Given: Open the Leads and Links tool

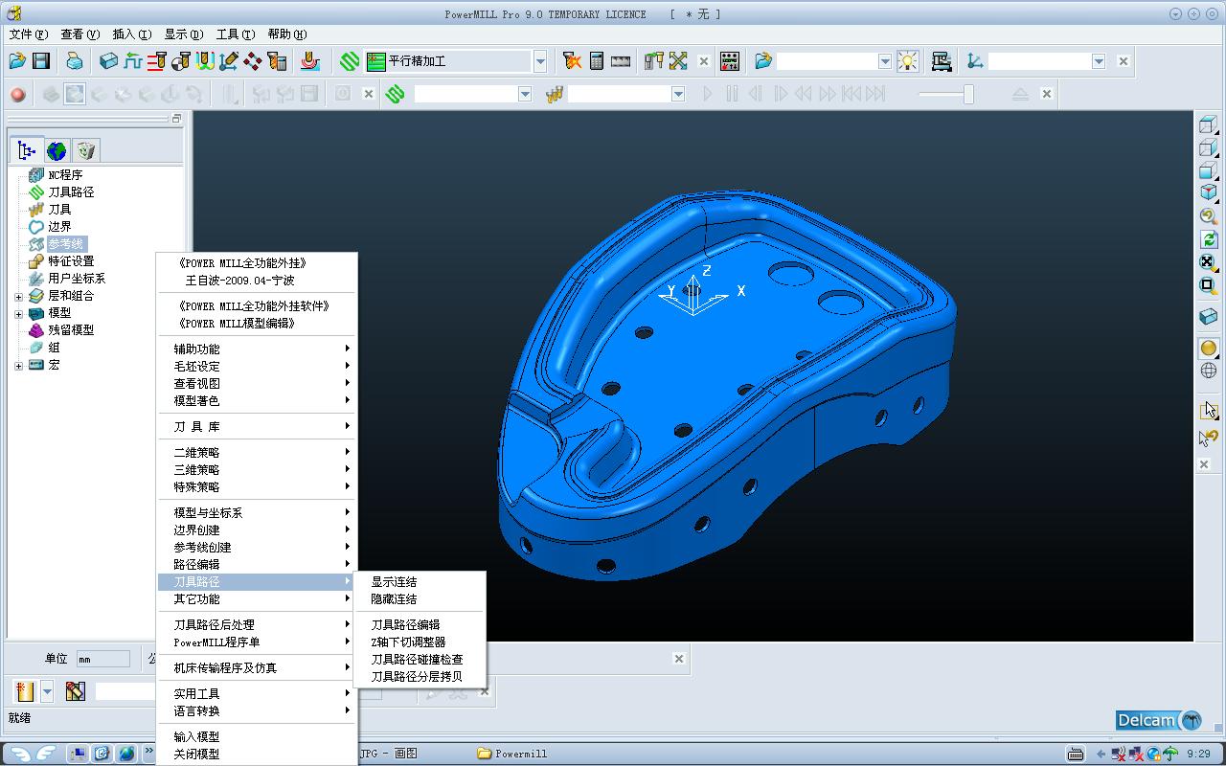Looking at the screenshot, I should (205, 61).
